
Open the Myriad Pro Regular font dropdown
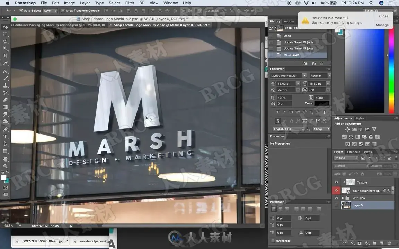pyautogui.click(x=288, y=75)
